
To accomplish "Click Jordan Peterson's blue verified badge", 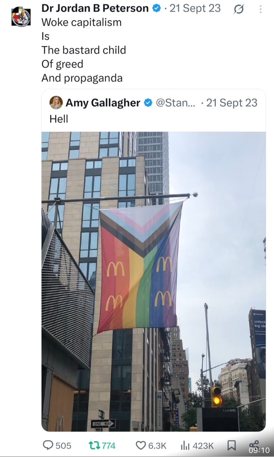I will (x=157, y=8).
